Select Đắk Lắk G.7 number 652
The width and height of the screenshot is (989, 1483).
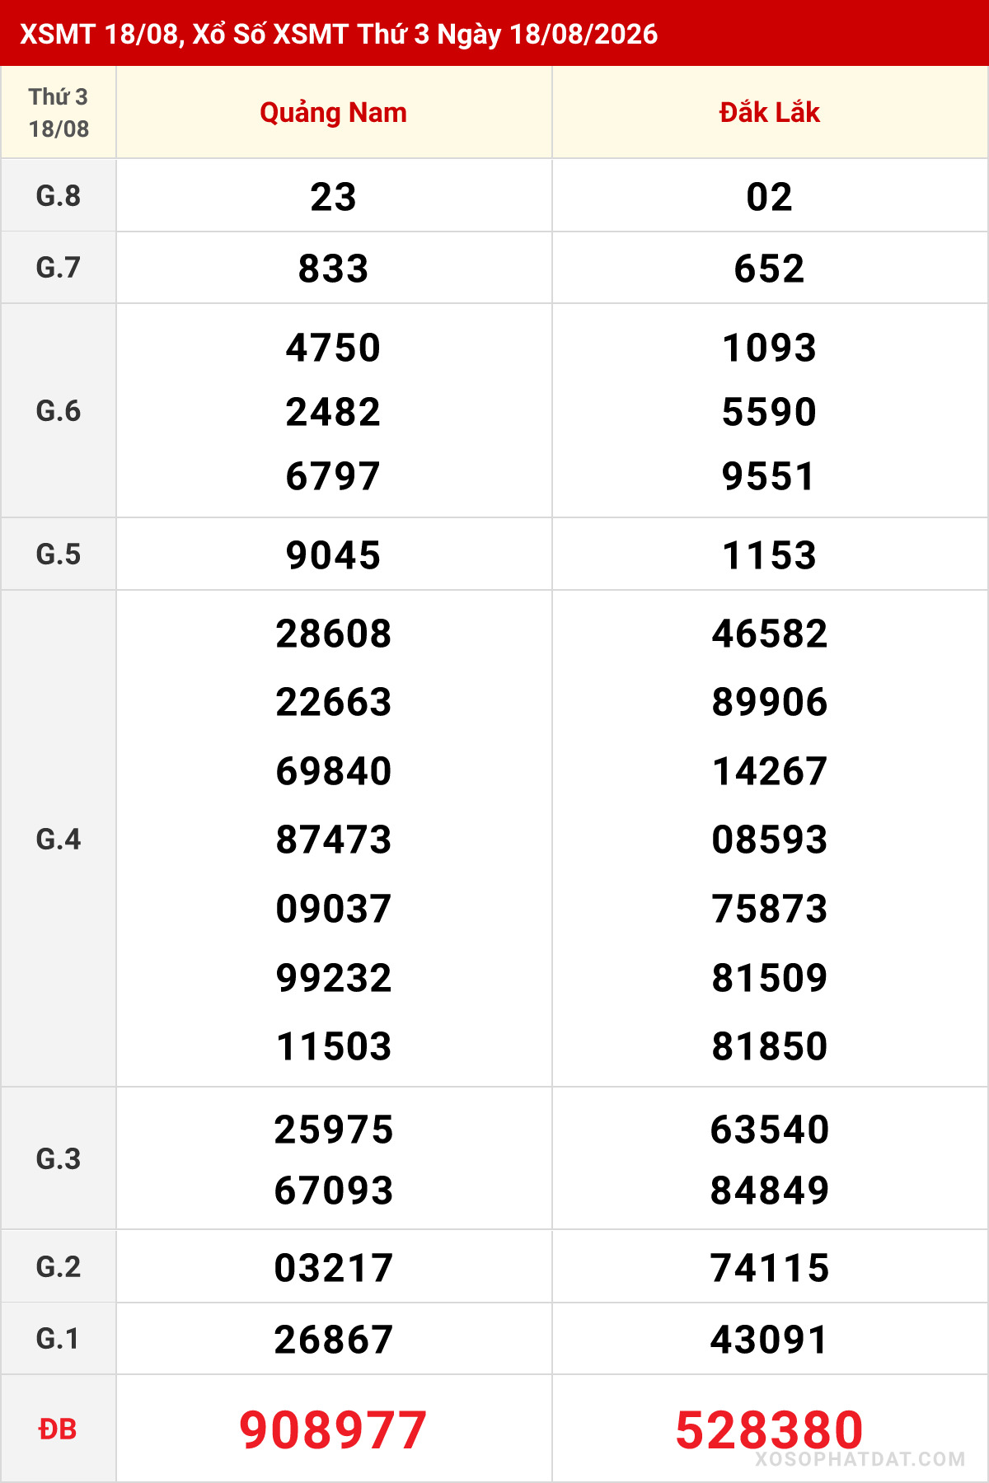769,269
